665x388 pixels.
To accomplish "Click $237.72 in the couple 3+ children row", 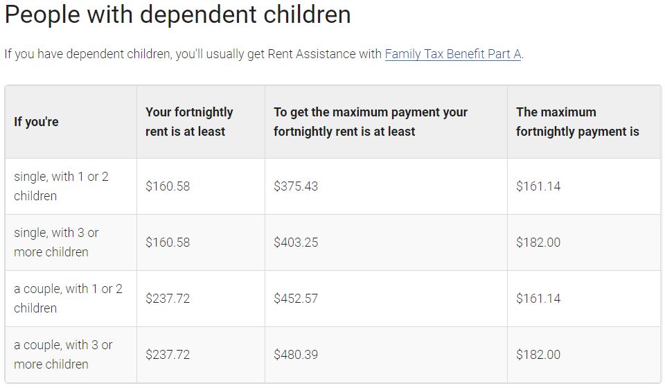I will click(x=168, y=355).
